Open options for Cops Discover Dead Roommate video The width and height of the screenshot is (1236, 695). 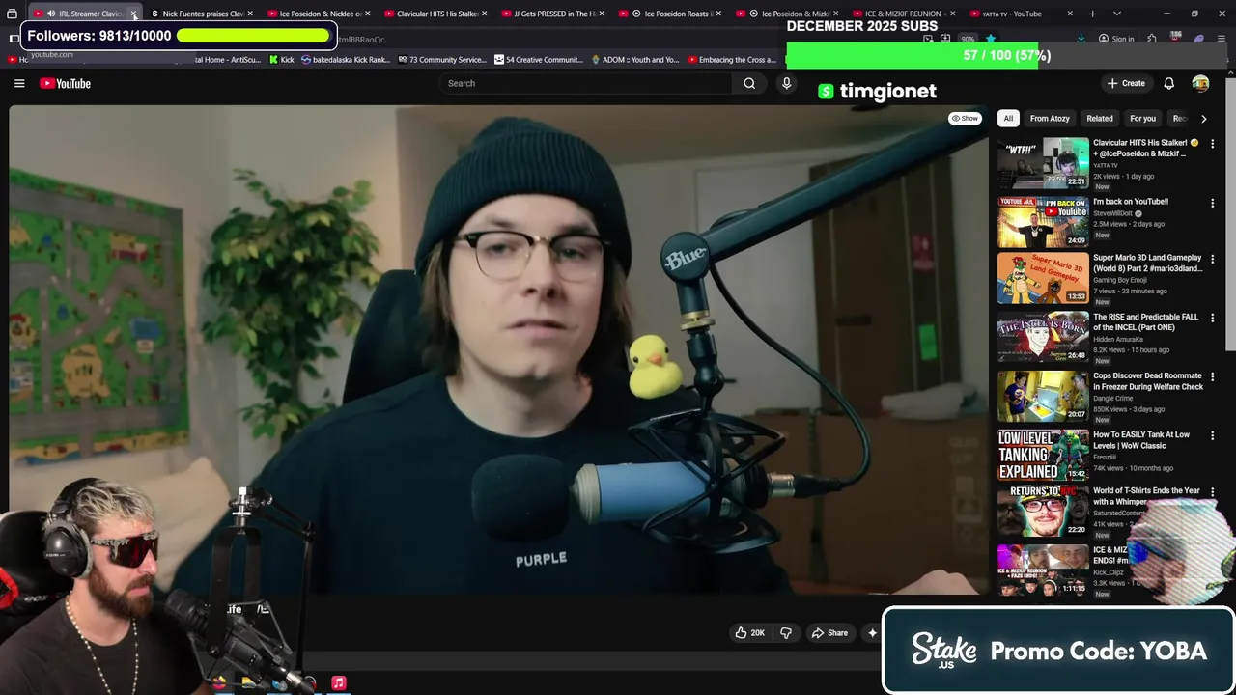click(1212, 376)
